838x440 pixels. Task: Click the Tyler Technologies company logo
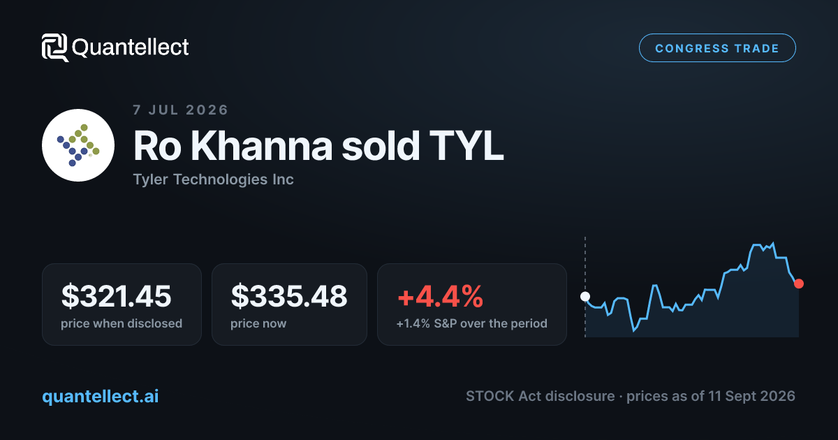coord(78,145)
